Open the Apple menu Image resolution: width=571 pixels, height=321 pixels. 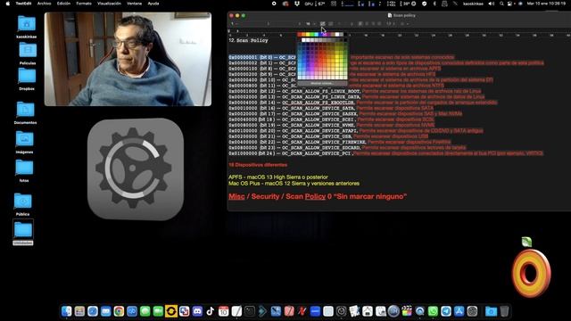8,4
